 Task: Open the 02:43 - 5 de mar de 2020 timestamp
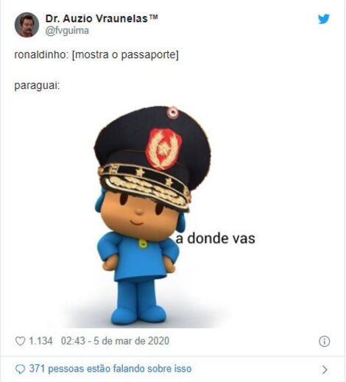pyautogui.click(x=115, y=341)
